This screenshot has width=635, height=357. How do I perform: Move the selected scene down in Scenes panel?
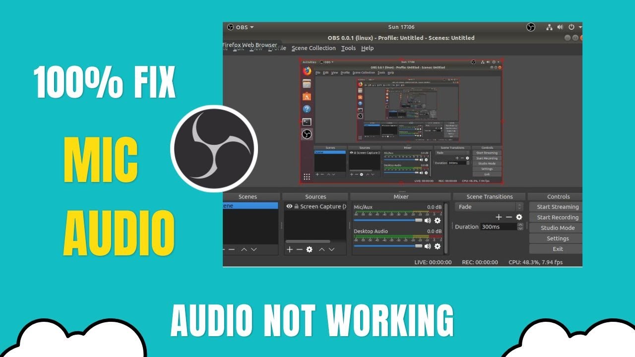[x=254, y=249]
